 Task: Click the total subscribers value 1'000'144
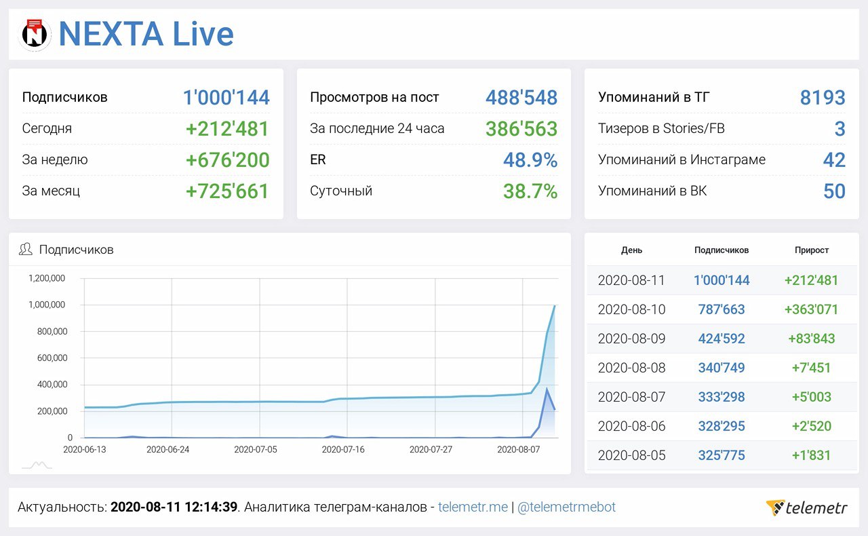point(226,97)
